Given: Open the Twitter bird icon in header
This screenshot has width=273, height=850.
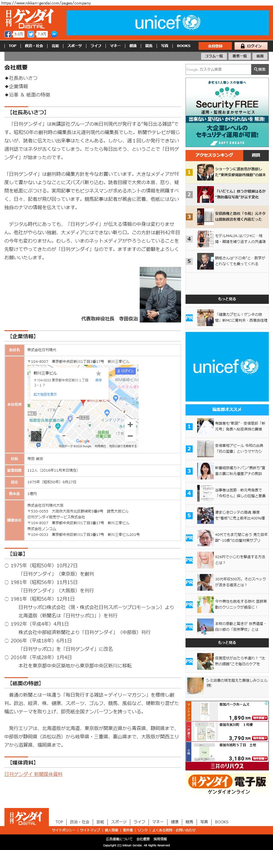Looking at the screenshot, I should click(x=31, y=34).
